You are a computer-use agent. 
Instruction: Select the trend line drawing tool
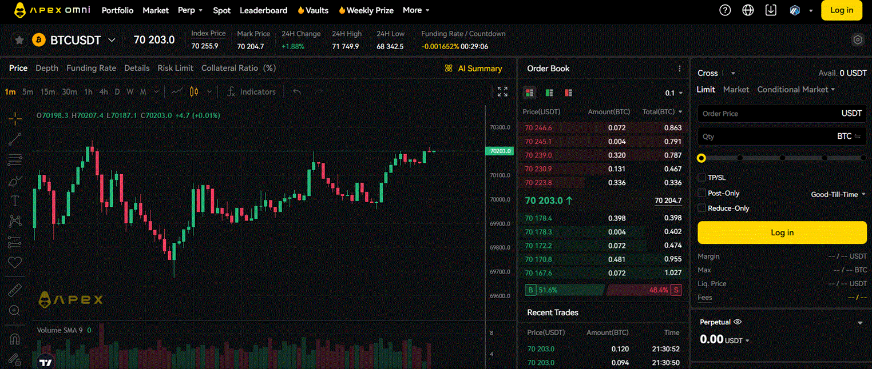(x=14, y=139)
